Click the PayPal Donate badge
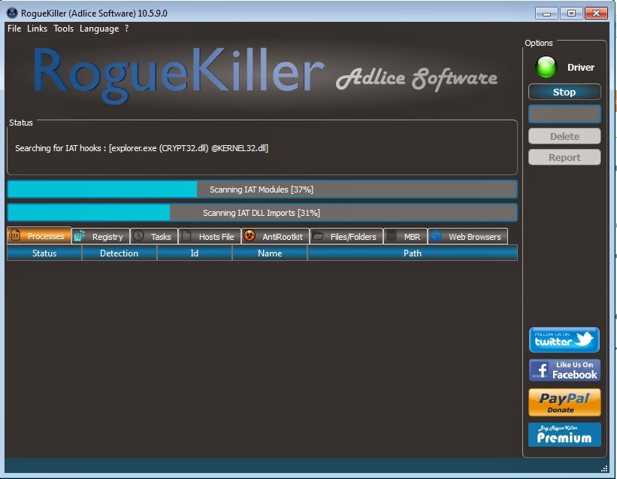The image size is (617, 479). [x=564, y=402]
